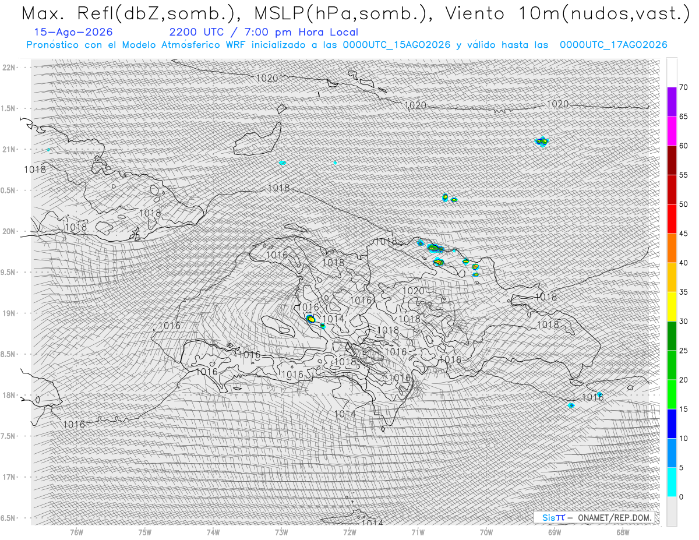Click legend value '15'
Image resolution: width=699 pixels, height=540 pixels.
point(683,409)
